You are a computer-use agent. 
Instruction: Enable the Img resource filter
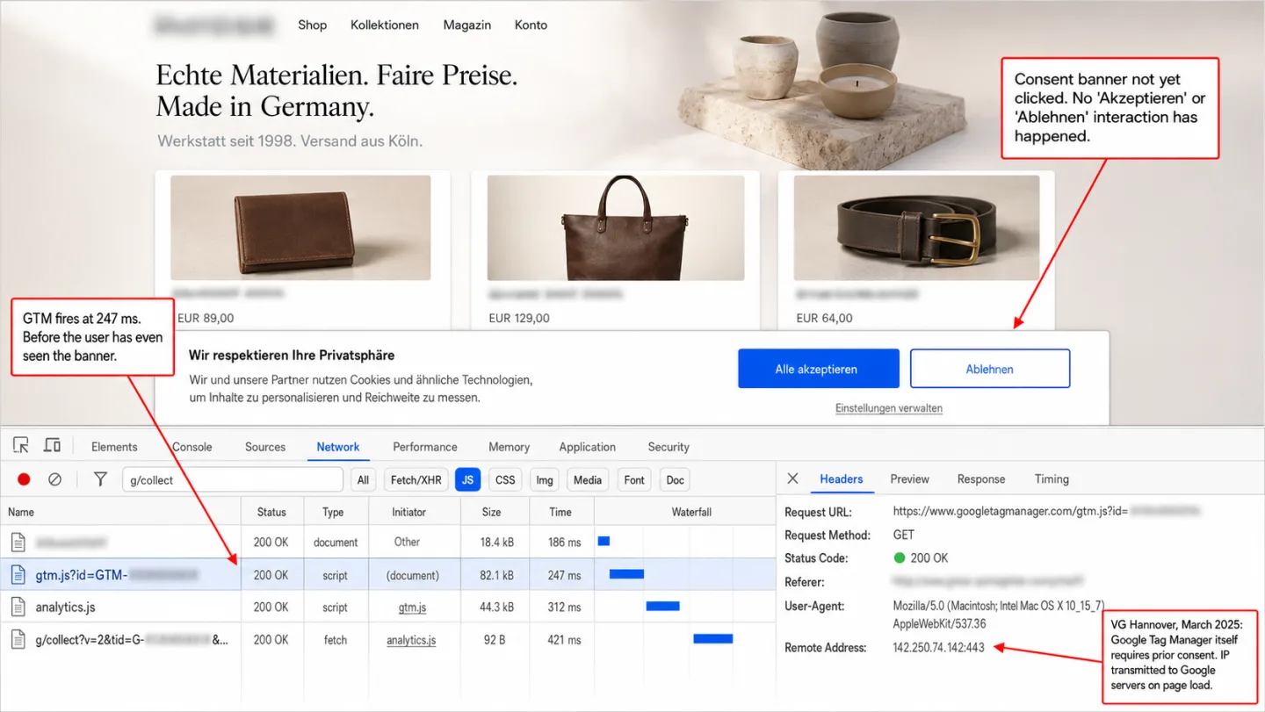[x=545, y=479]
